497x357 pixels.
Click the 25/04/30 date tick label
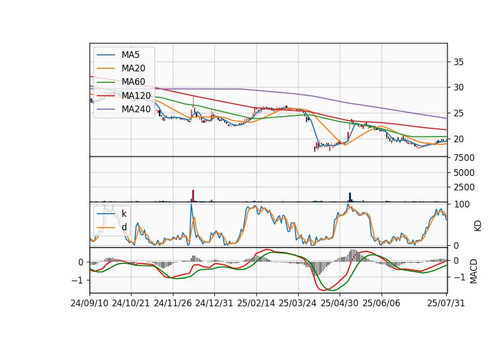(x=340, y=303)
